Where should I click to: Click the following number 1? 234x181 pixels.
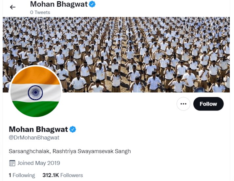10,175
